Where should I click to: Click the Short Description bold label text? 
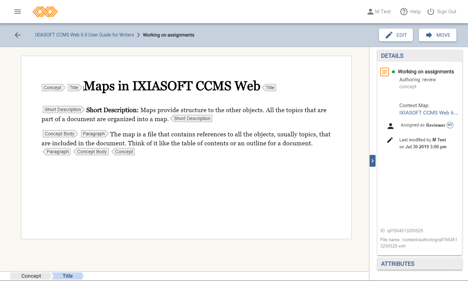(x=112, y=110)
